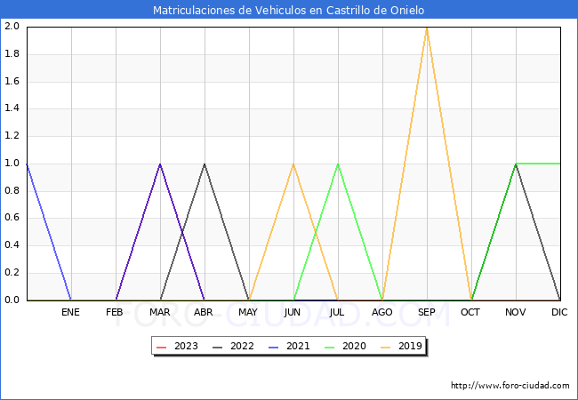Click the MAR month axis label
This screenshot has height=400, width=578.
159,312
